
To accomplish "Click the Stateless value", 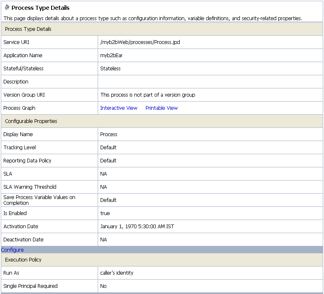I will tap(110, 68).
